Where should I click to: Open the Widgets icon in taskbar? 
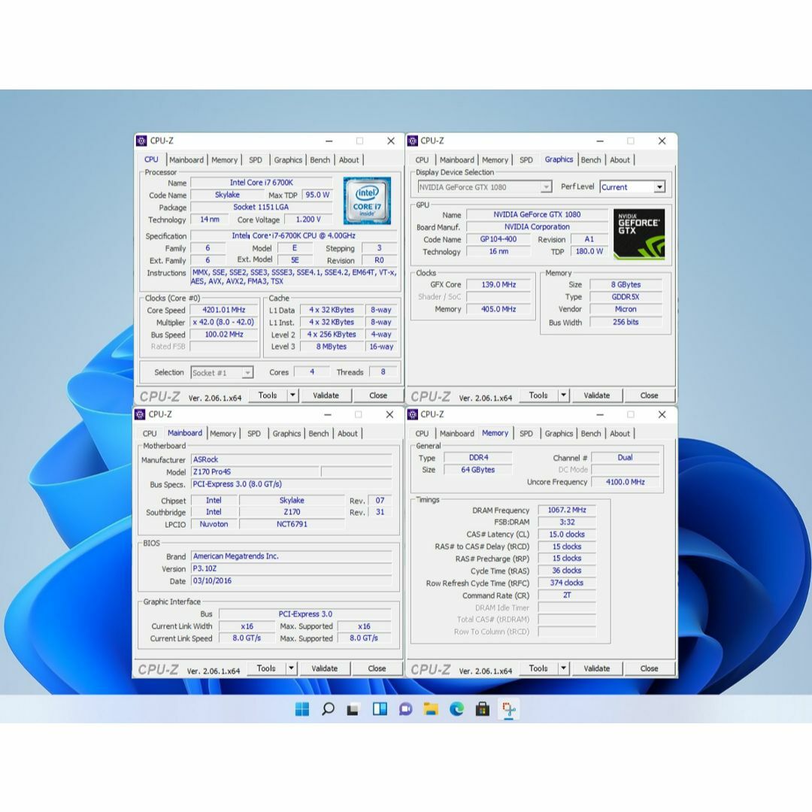[380, 709]
